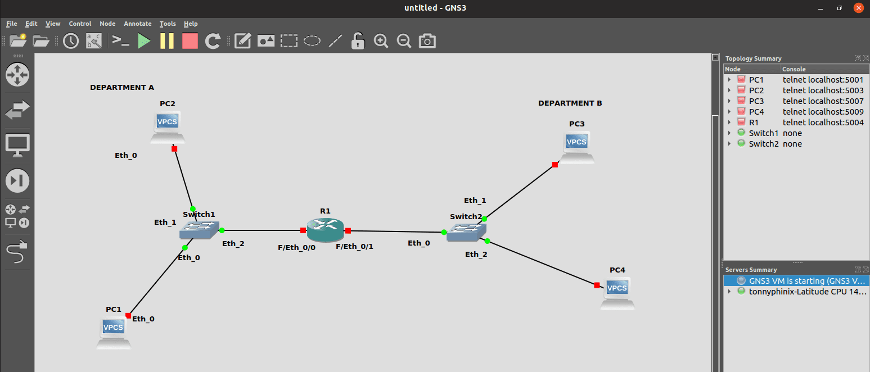Open the Control menu
The height and width of the screenshot is (372, 870).
[80, 24]
